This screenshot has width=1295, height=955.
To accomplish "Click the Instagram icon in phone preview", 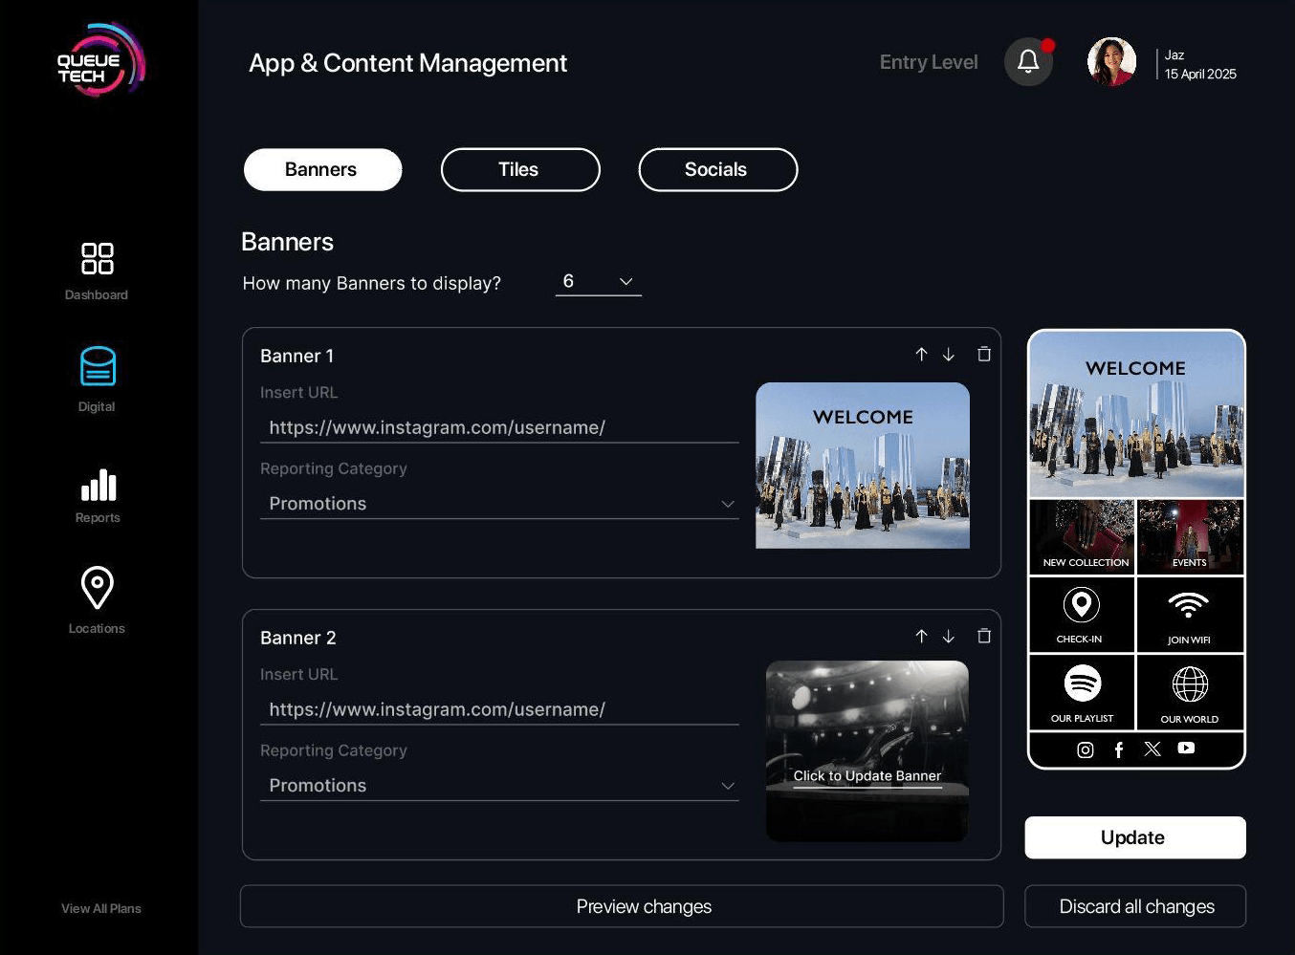I will [1086, 750].
